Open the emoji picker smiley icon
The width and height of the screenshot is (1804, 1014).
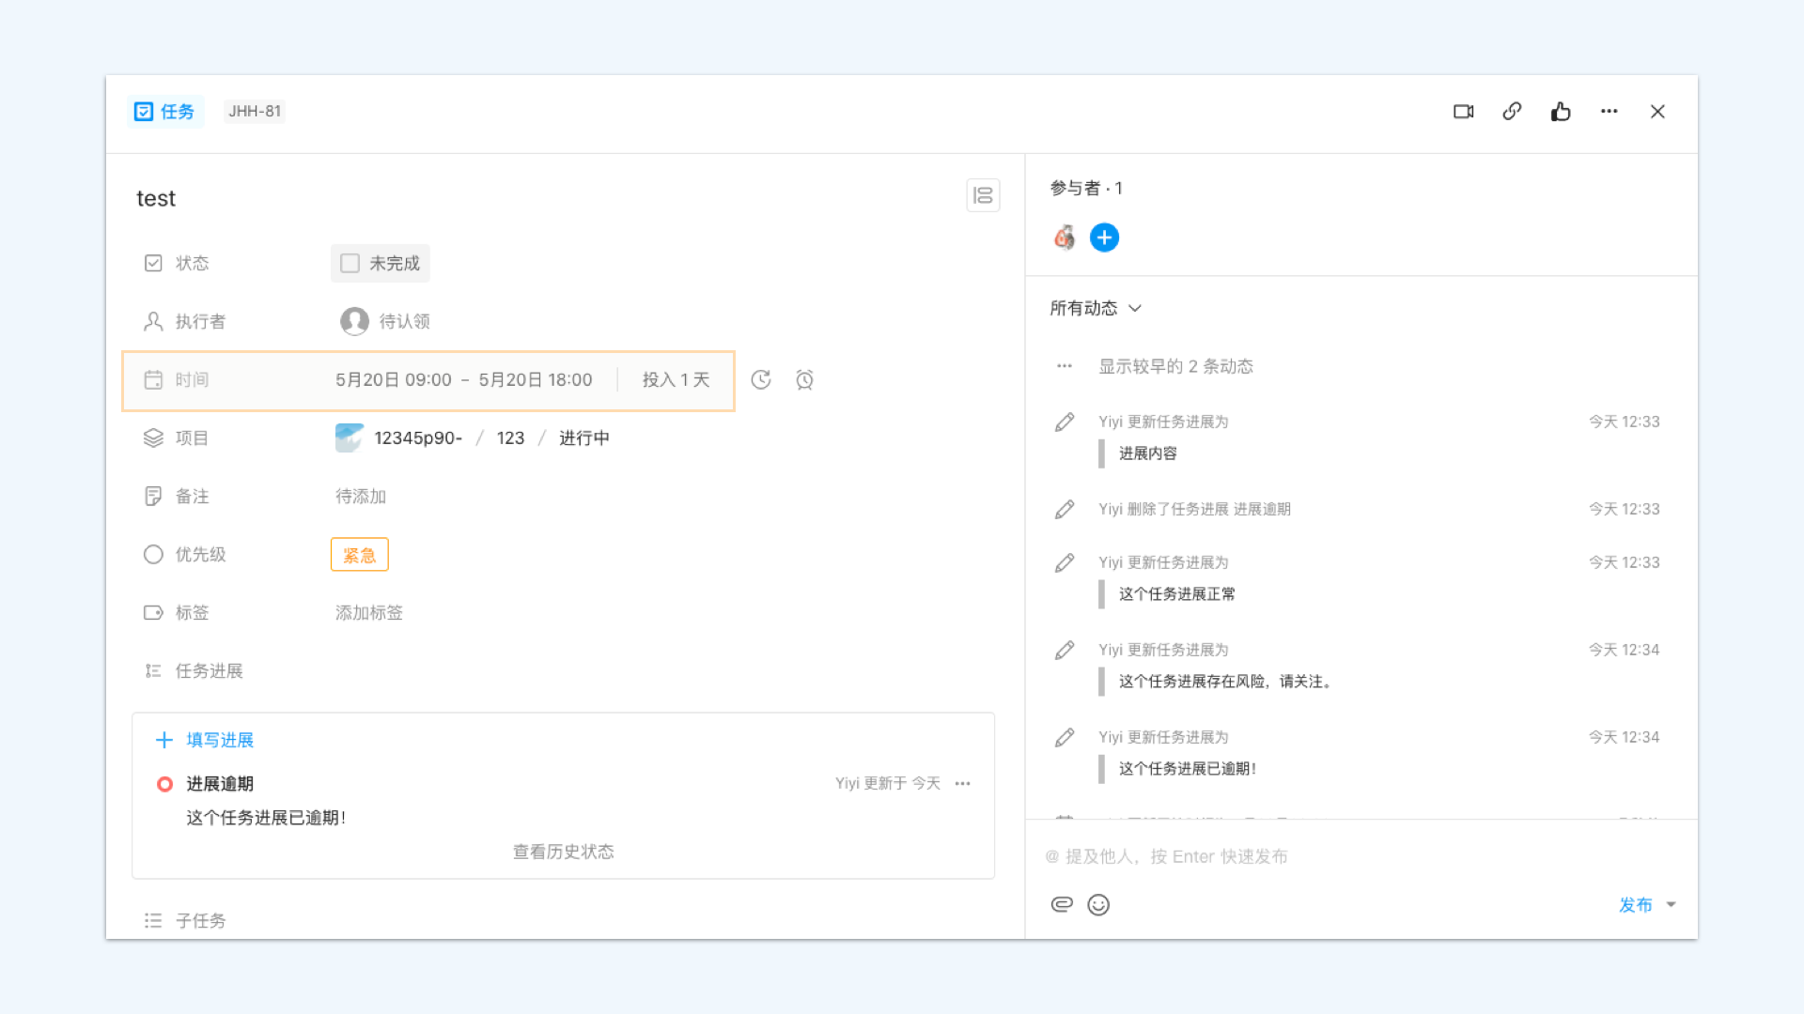1098,905
